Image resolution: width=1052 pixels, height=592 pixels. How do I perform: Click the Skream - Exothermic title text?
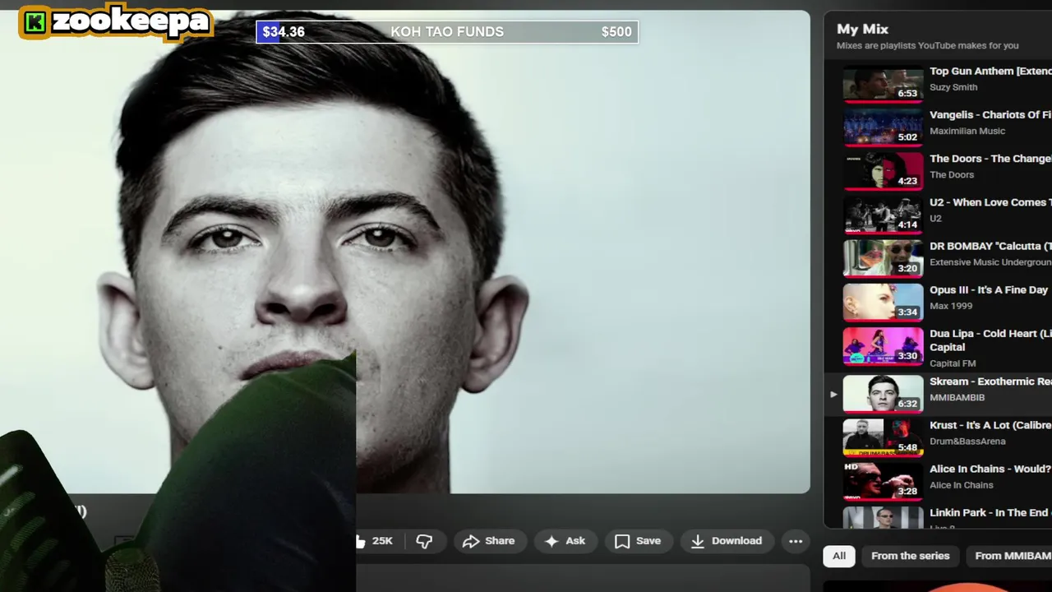[990, 382]
